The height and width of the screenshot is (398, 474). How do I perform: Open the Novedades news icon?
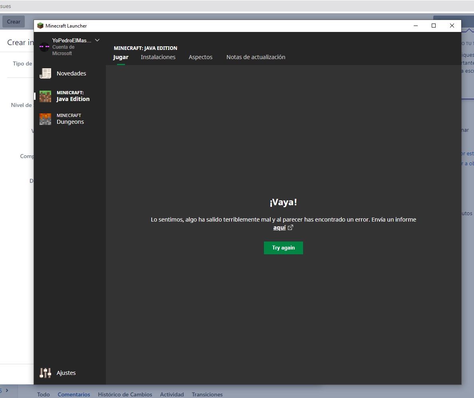coord(46,73)
